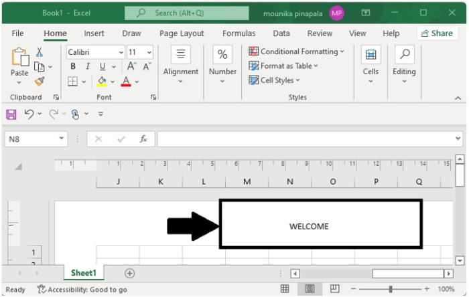The width and height of the screenshot is (469, 297).
Task: Customize Quick Access Toolbar arrow
Action: [x=100, y=114]
